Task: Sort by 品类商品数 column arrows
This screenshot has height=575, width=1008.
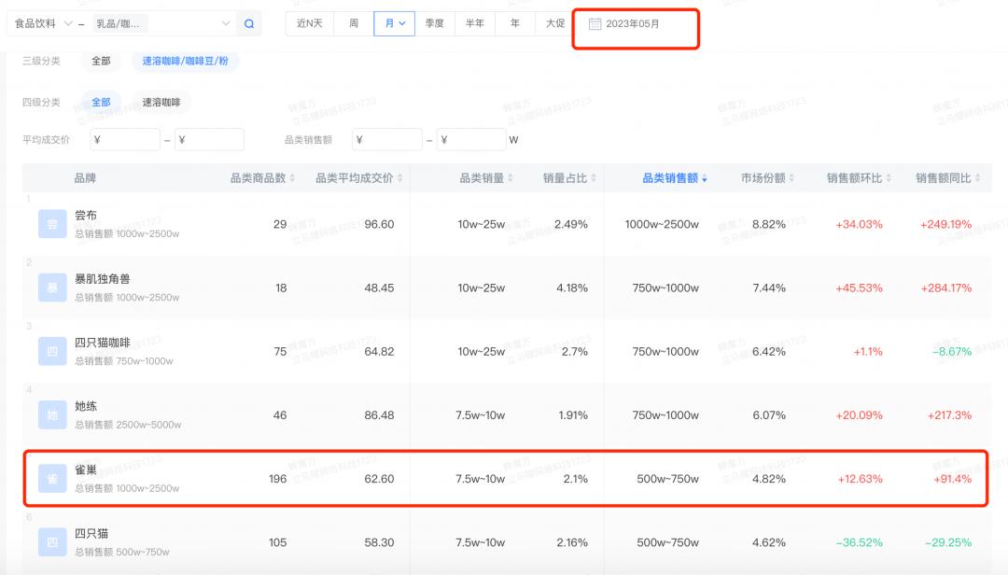Action: pyautogui.click(x=292, y=178)
